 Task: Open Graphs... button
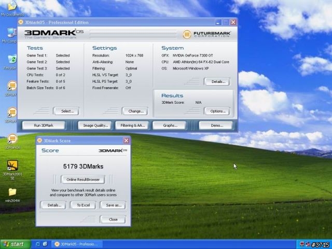[x=170, y=126]
